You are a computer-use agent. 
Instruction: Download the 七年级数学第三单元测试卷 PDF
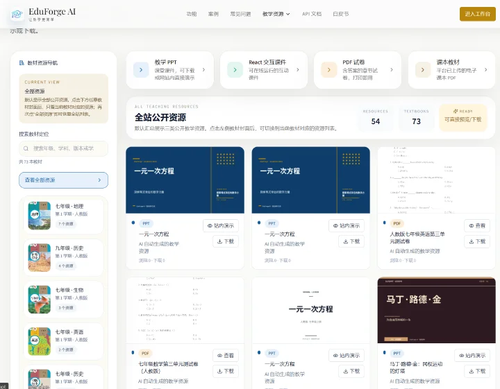[226, 371]
